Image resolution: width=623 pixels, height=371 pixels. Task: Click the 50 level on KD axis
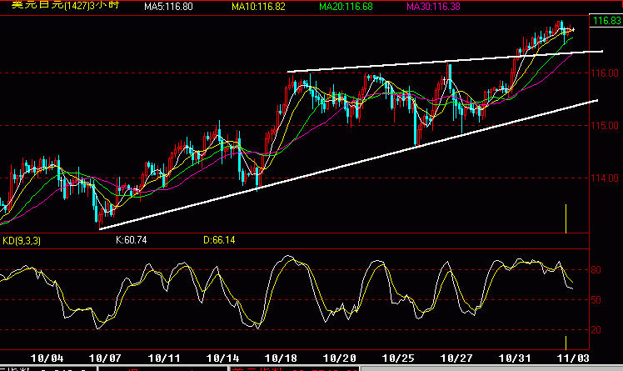tap(596, 300)
